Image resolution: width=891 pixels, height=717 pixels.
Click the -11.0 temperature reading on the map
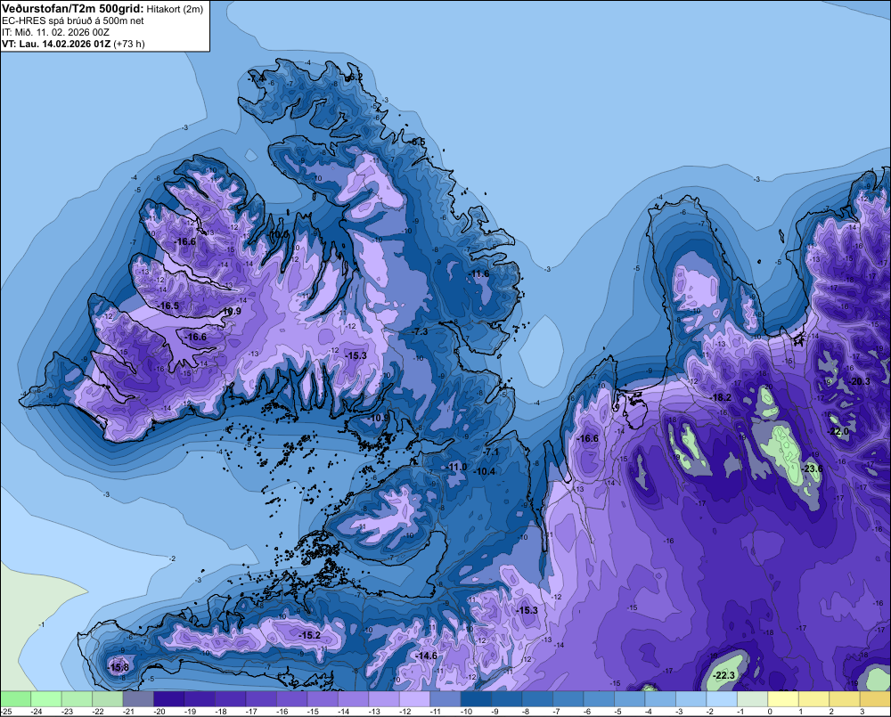(x=456, y=467)
